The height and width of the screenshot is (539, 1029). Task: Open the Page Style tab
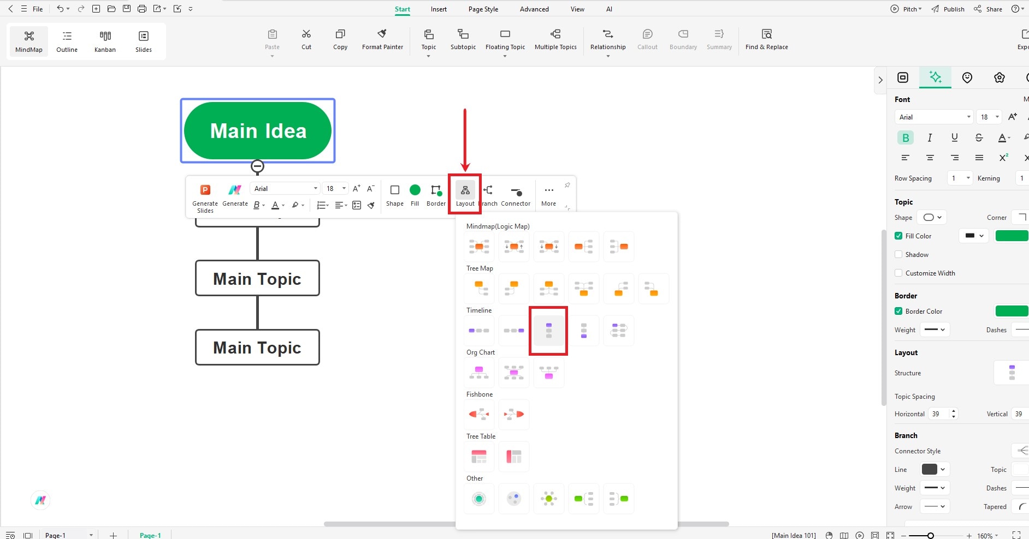pos(483,9)
